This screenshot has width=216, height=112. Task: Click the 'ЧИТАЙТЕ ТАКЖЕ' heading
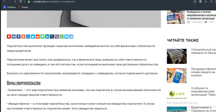pos(183,40)
